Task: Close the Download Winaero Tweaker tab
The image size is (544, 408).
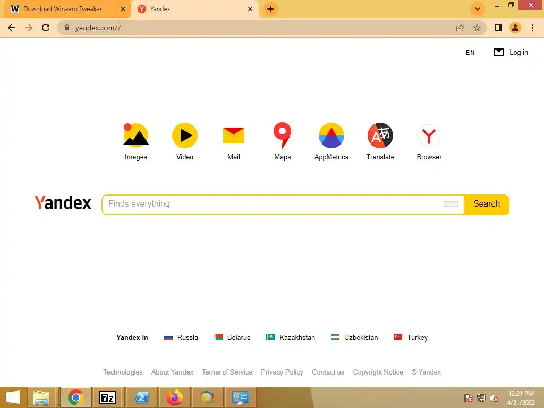Action: 123,9
